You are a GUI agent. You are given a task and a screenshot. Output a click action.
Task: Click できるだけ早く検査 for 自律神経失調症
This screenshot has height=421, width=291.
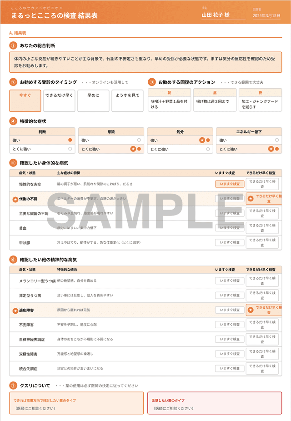click(262, 339)
